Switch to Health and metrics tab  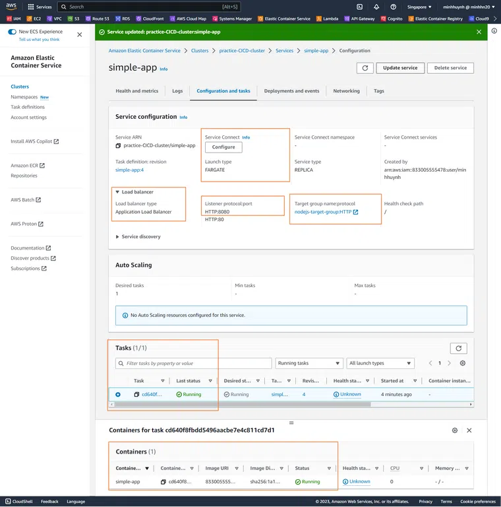pyautogui.click(x=137, y=91)
